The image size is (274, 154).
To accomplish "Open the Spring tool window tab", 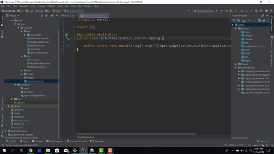I will tap(24, 141).
